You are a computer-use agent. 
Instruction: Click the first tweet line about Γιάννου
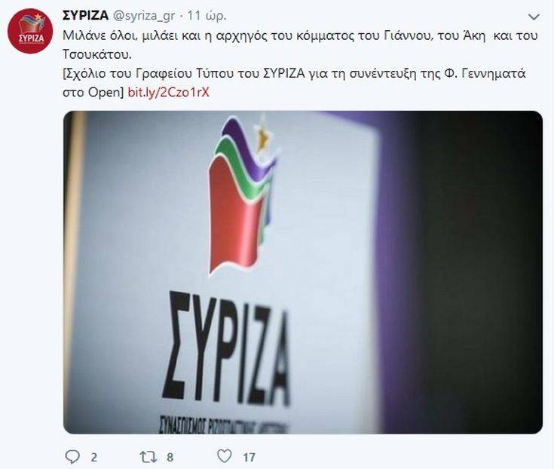300,35
